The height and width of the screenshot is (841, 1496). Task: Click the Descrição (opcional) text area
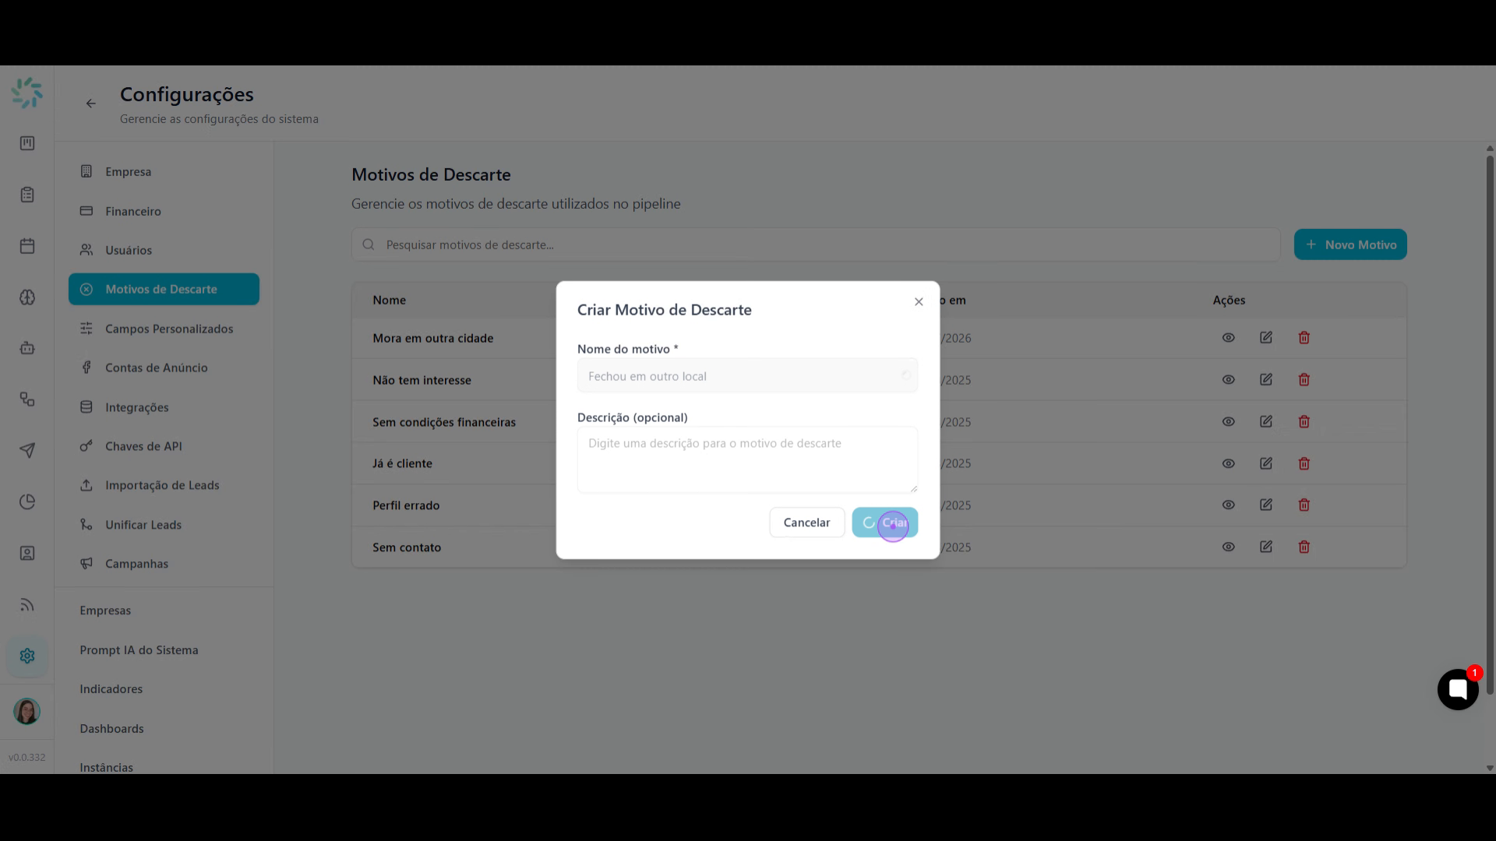click(747, 459)
